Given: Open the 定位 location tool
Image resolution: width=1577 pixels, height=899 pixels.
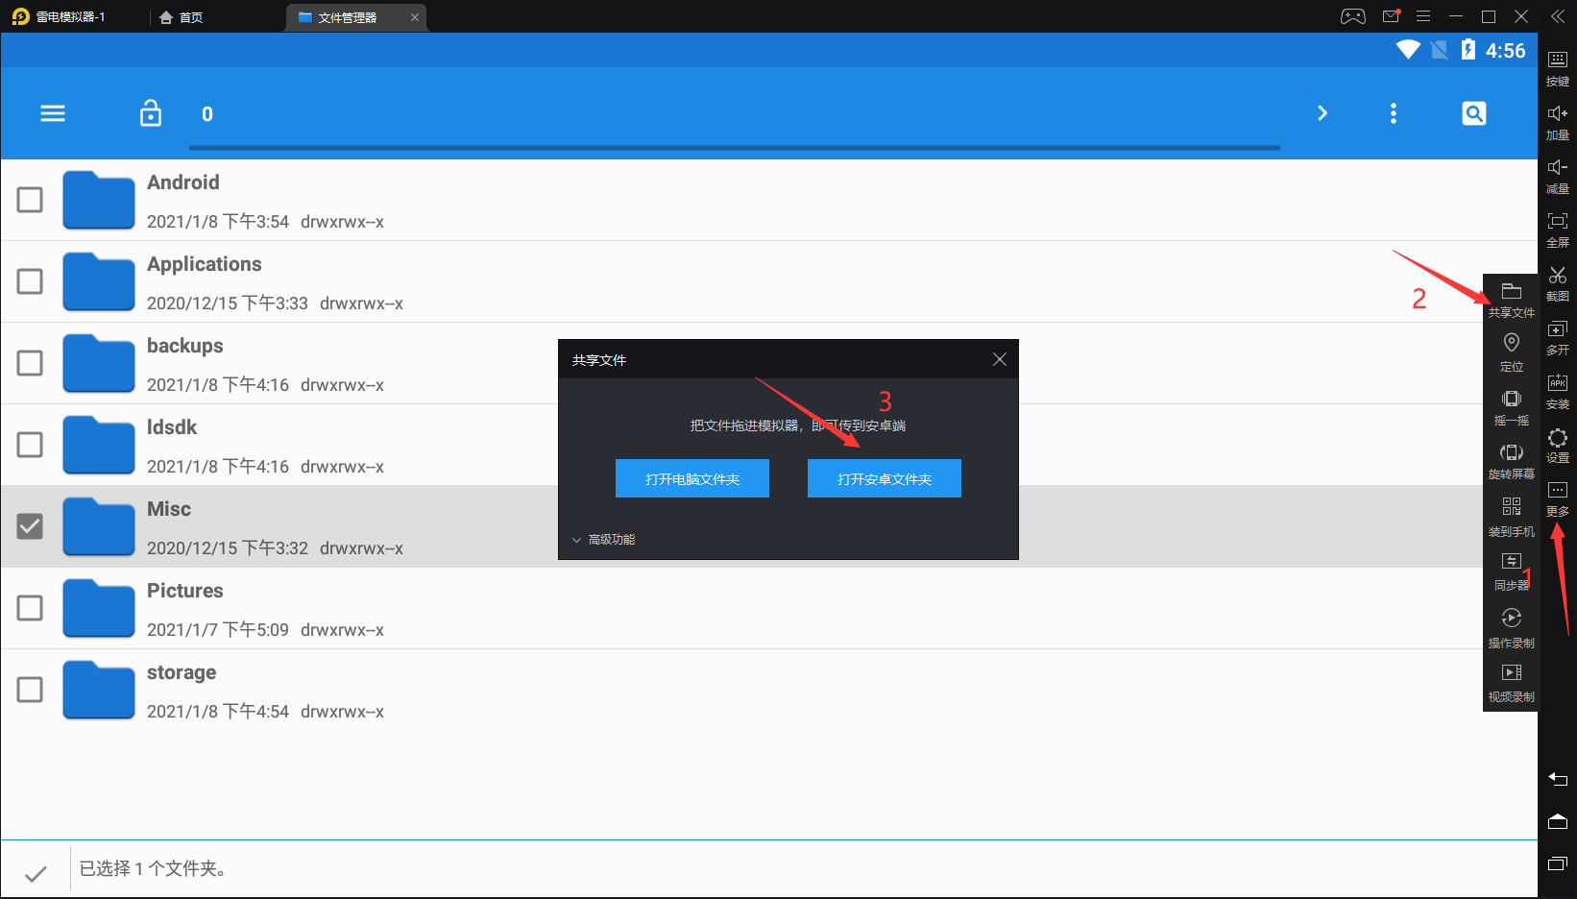Looking at the screenshot, I should pyautogui.click(x=1511, y=352).
